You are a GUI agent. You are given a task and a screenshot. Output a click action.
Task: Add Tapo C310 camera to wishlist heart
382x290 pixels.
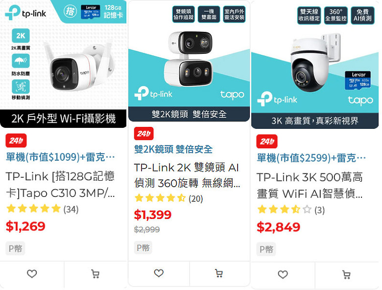[32, 274]
